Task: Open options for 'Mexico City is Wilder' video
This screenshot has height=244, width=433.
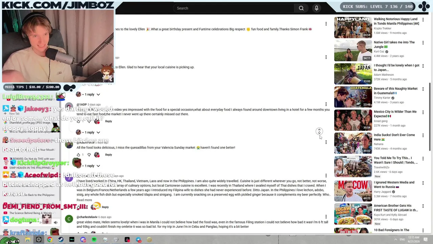Action: pos(423,112)
